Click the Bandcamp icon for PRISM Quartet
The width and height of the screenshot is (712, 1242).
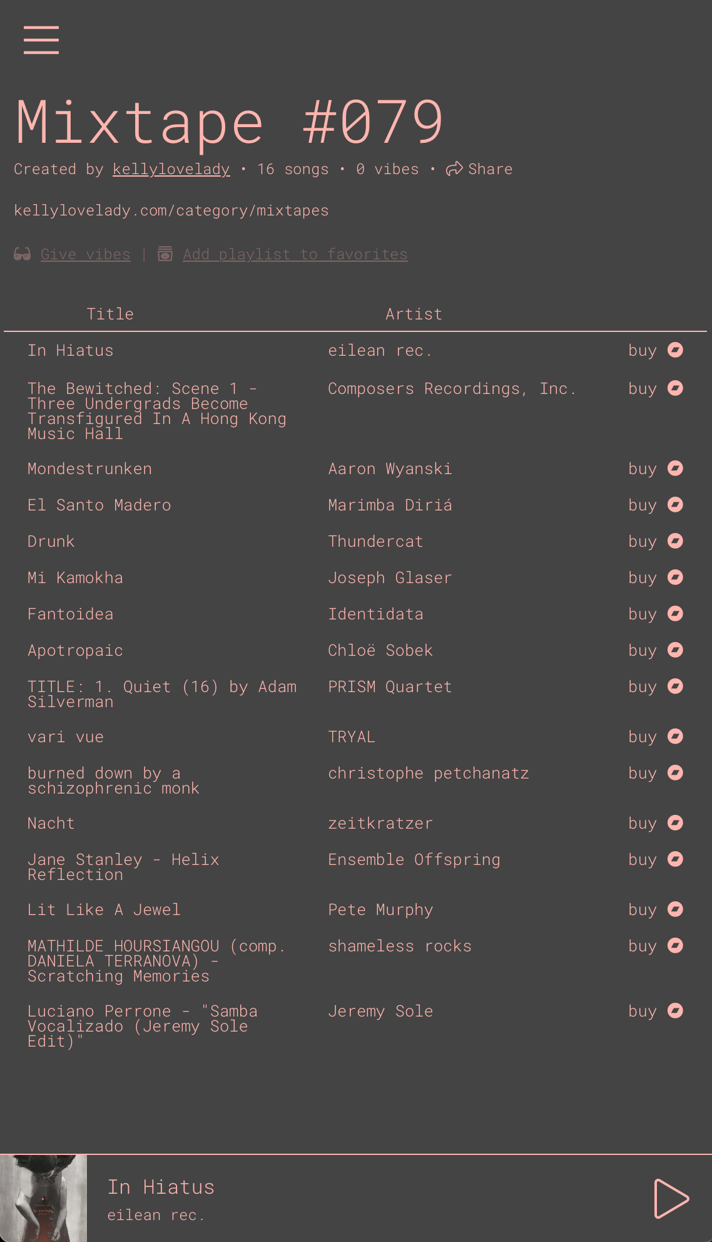coord(675,686)
